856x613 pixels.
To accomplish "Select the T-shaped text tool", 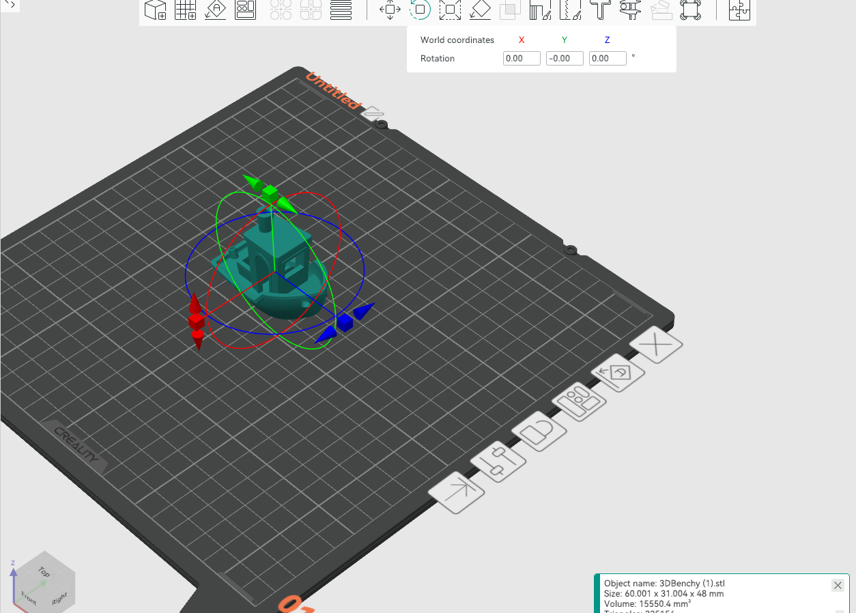I will pyautogui.click(x=600, y=10).
